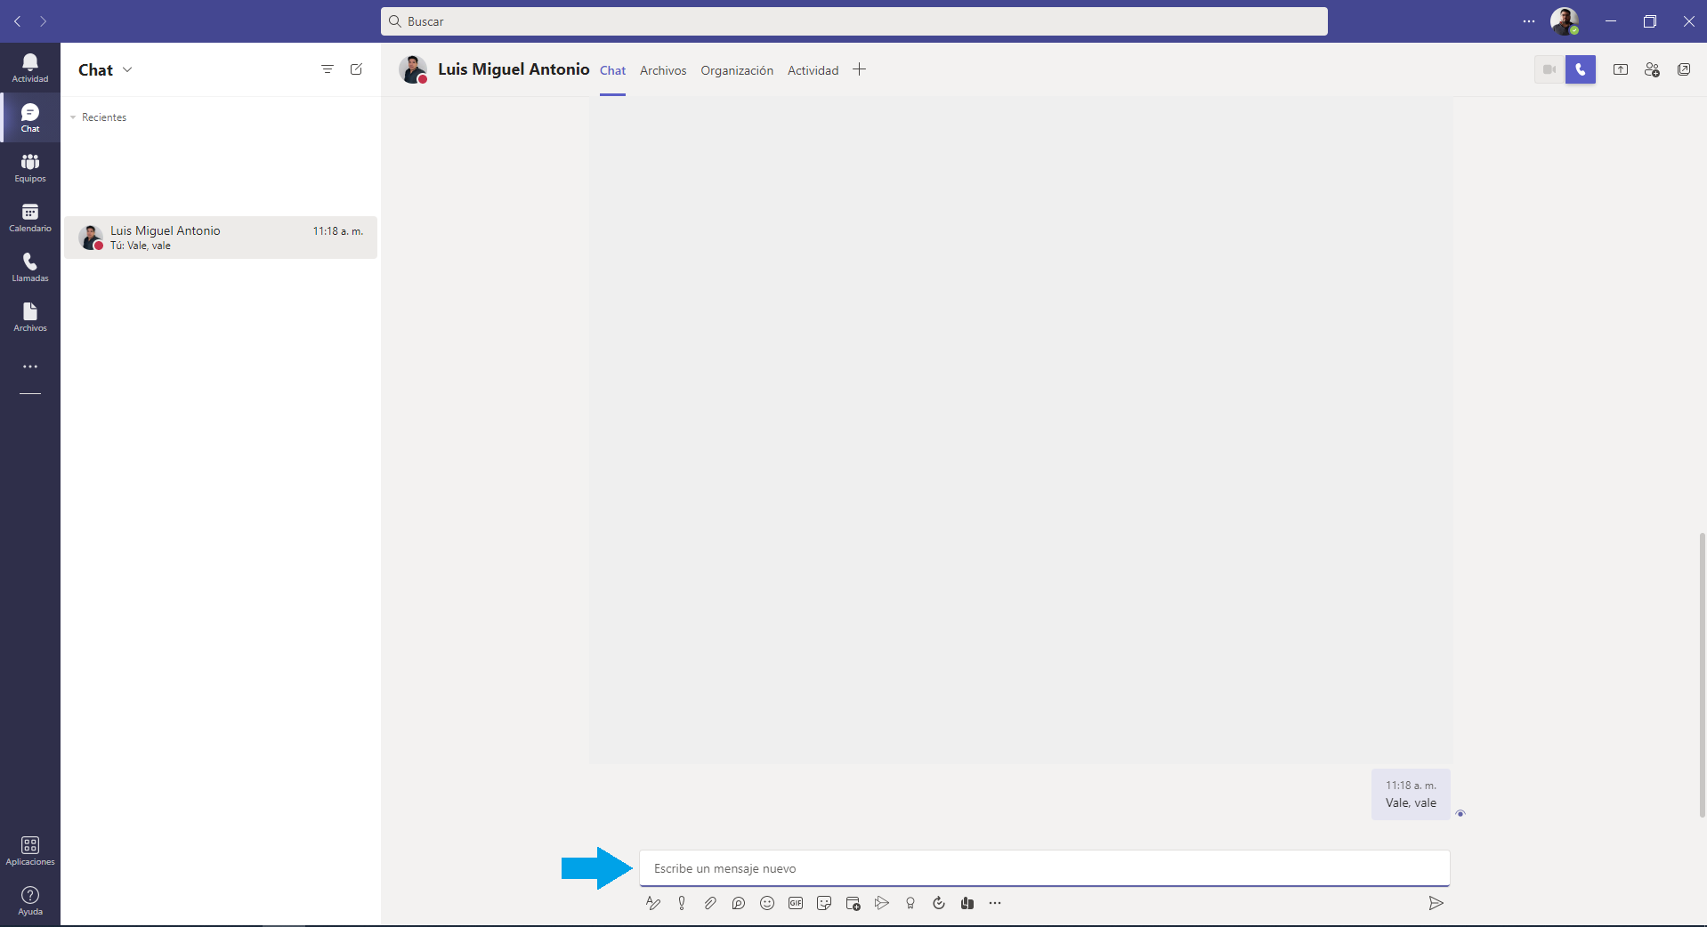Show more messaging extensions ellipsis
This screenshot has height=927, width=1707.
pyautogui.click(x=995, y=903)
